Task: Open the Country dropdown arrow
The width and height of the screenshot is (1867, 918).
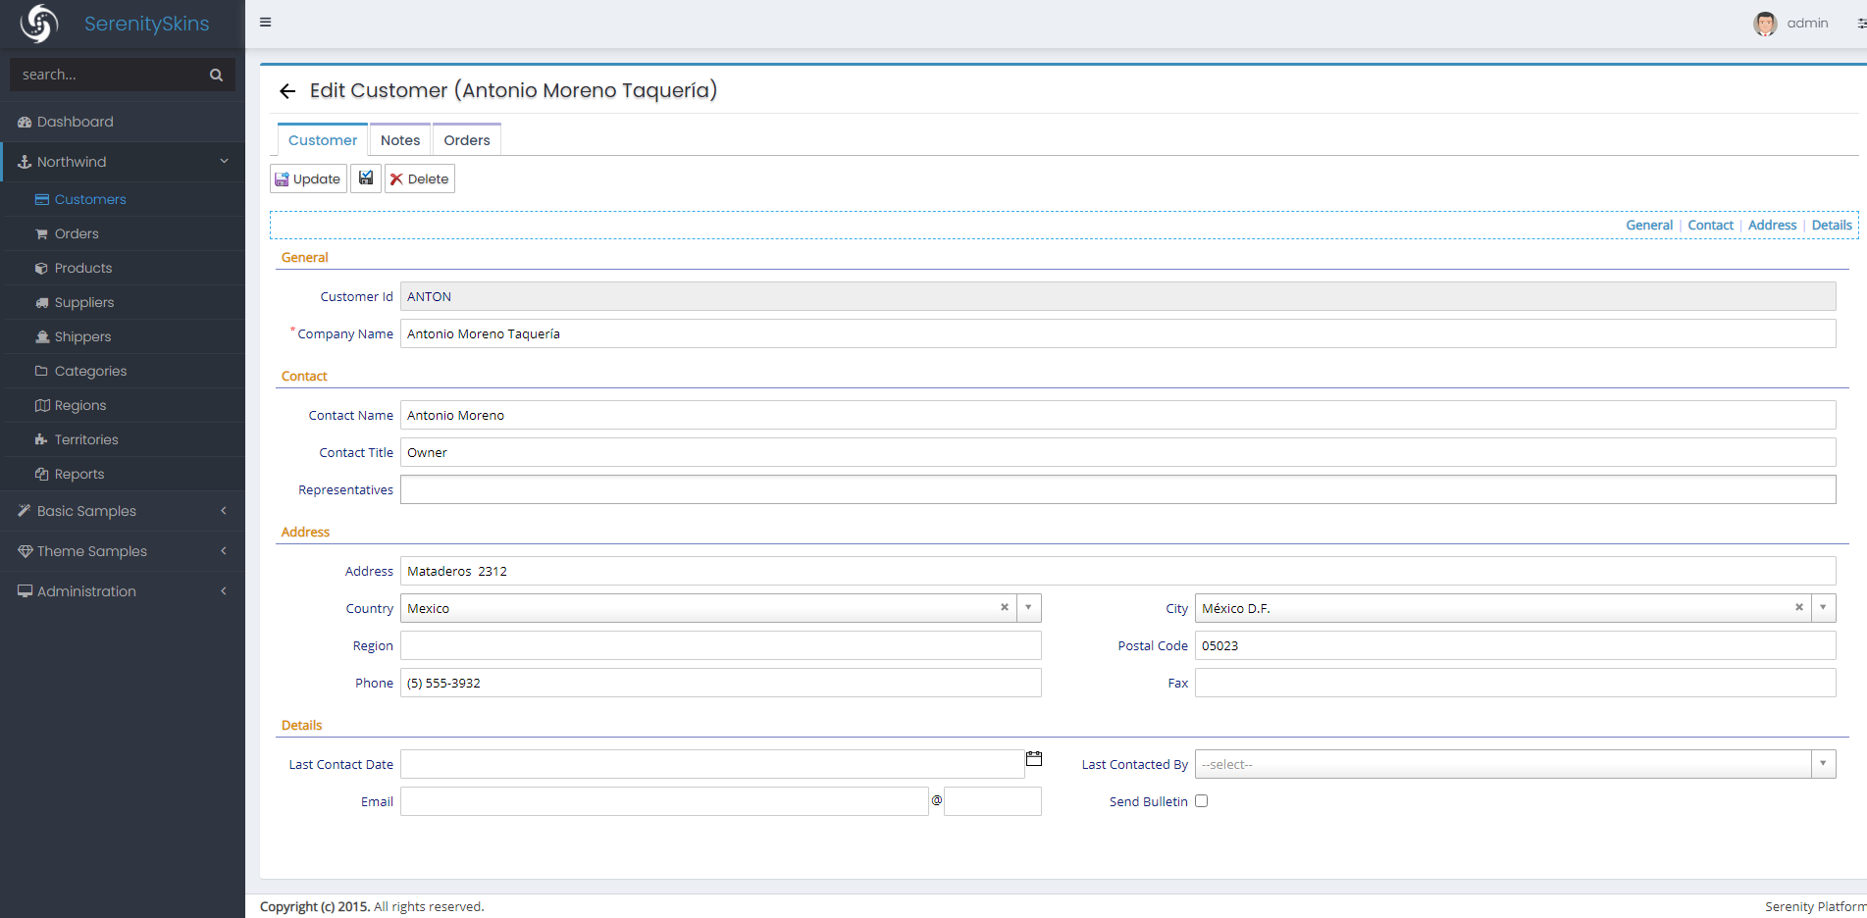Action: coord(1028,608)
